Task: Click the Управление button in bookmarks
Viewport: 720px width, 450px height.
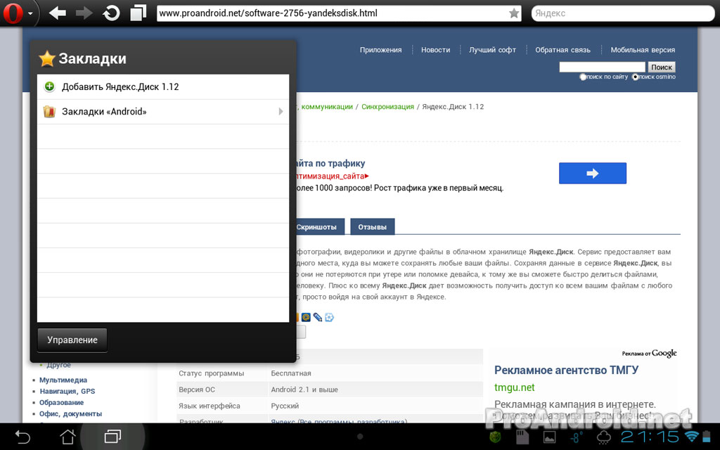Action: pyautogui.click(x=72, y=340)
